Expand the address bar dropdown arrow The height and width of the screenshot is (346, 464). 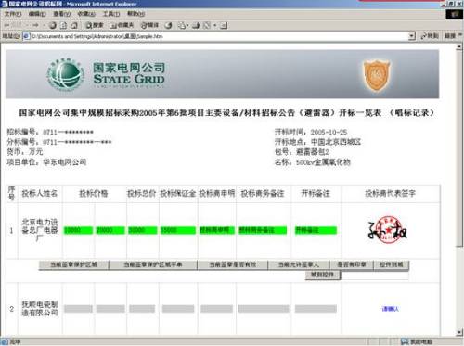(411, 36)
